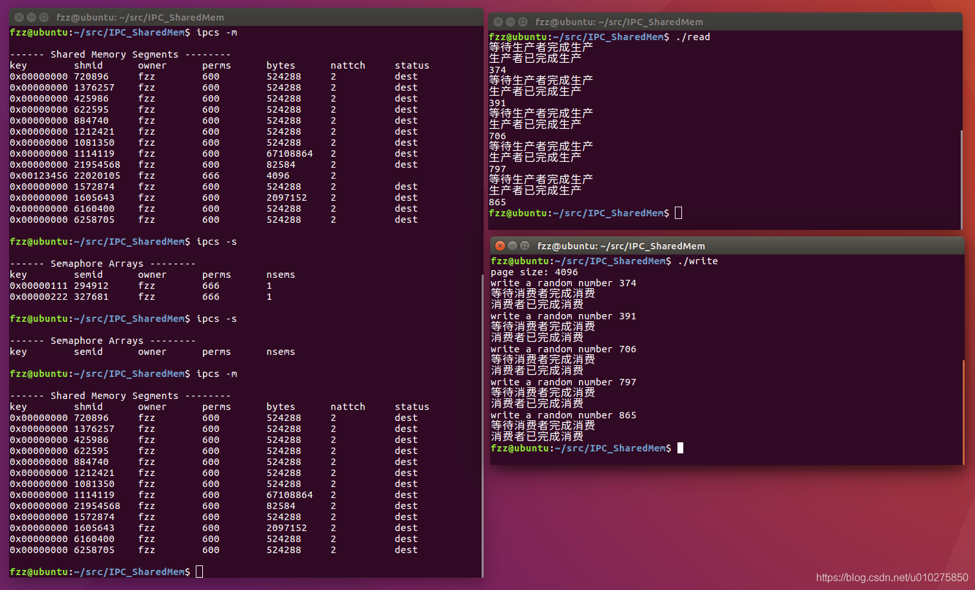Click 'write a random number 374' line
Viewport: 975px width, 590px height.
tap(563, 283)
